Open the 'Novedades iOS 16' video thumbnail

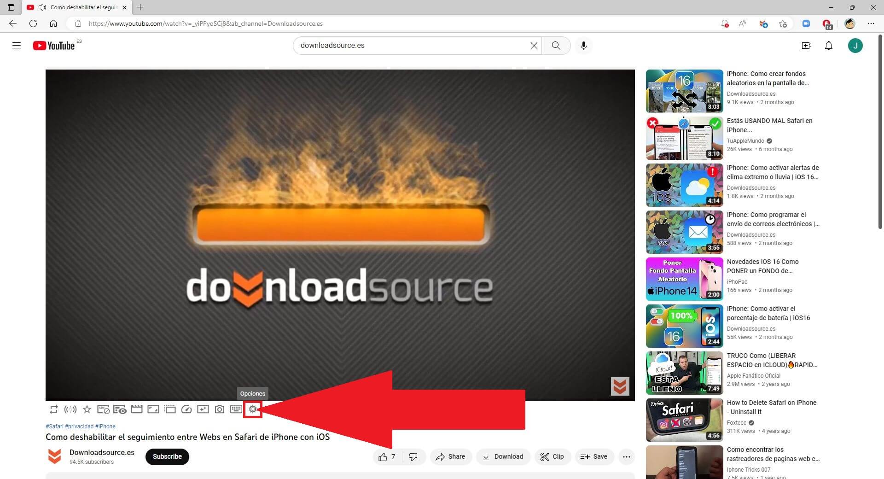click(x=684, y=279)
